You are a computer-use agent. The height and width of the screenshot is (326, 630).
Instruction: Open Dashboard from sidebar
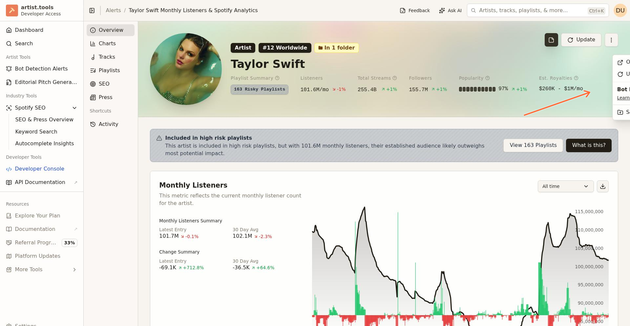[x=42, y=30]
